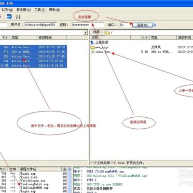193x193 pixels.
Task: Click log line 已经从服务器断开
Action: pyautogui.click(x=99, y=189)
